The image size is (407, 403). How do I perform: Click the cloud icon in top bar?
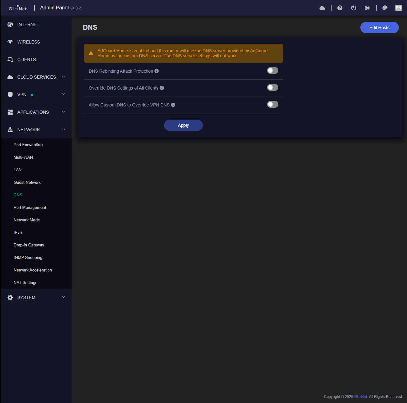pyautogui.click(x=322, y=8)
